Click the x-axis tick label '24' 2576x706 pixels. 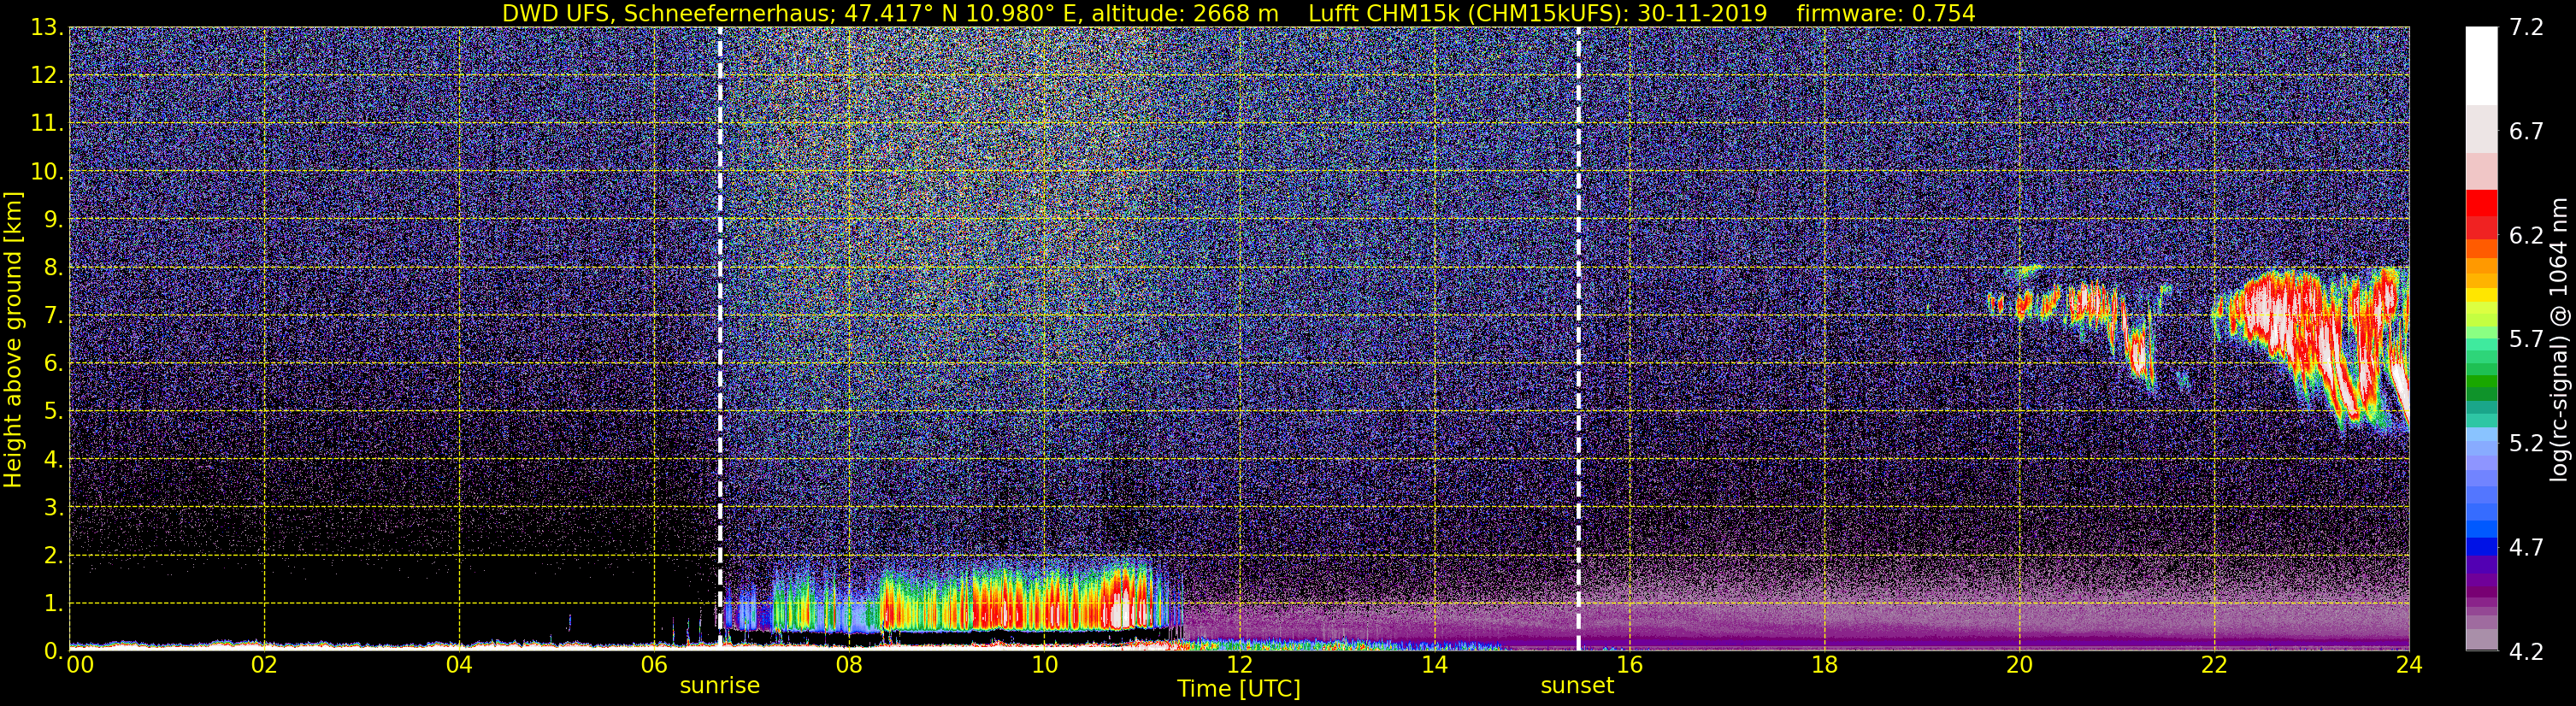click(2409, 665)
